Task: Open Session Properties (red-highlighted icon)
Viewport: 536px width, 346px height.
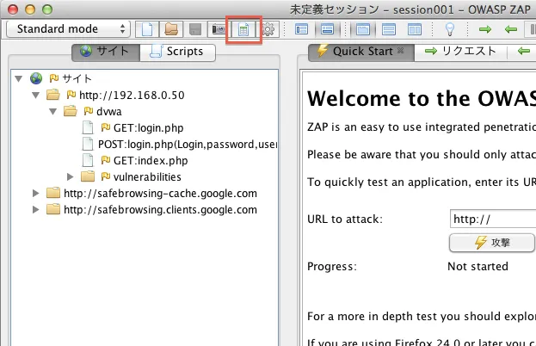Action: tap(243, 29)
